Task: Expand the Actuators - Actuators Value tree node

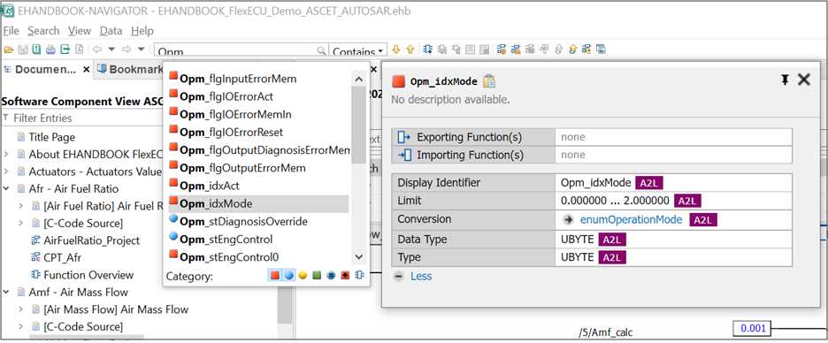Action: [x=6, y=171]
